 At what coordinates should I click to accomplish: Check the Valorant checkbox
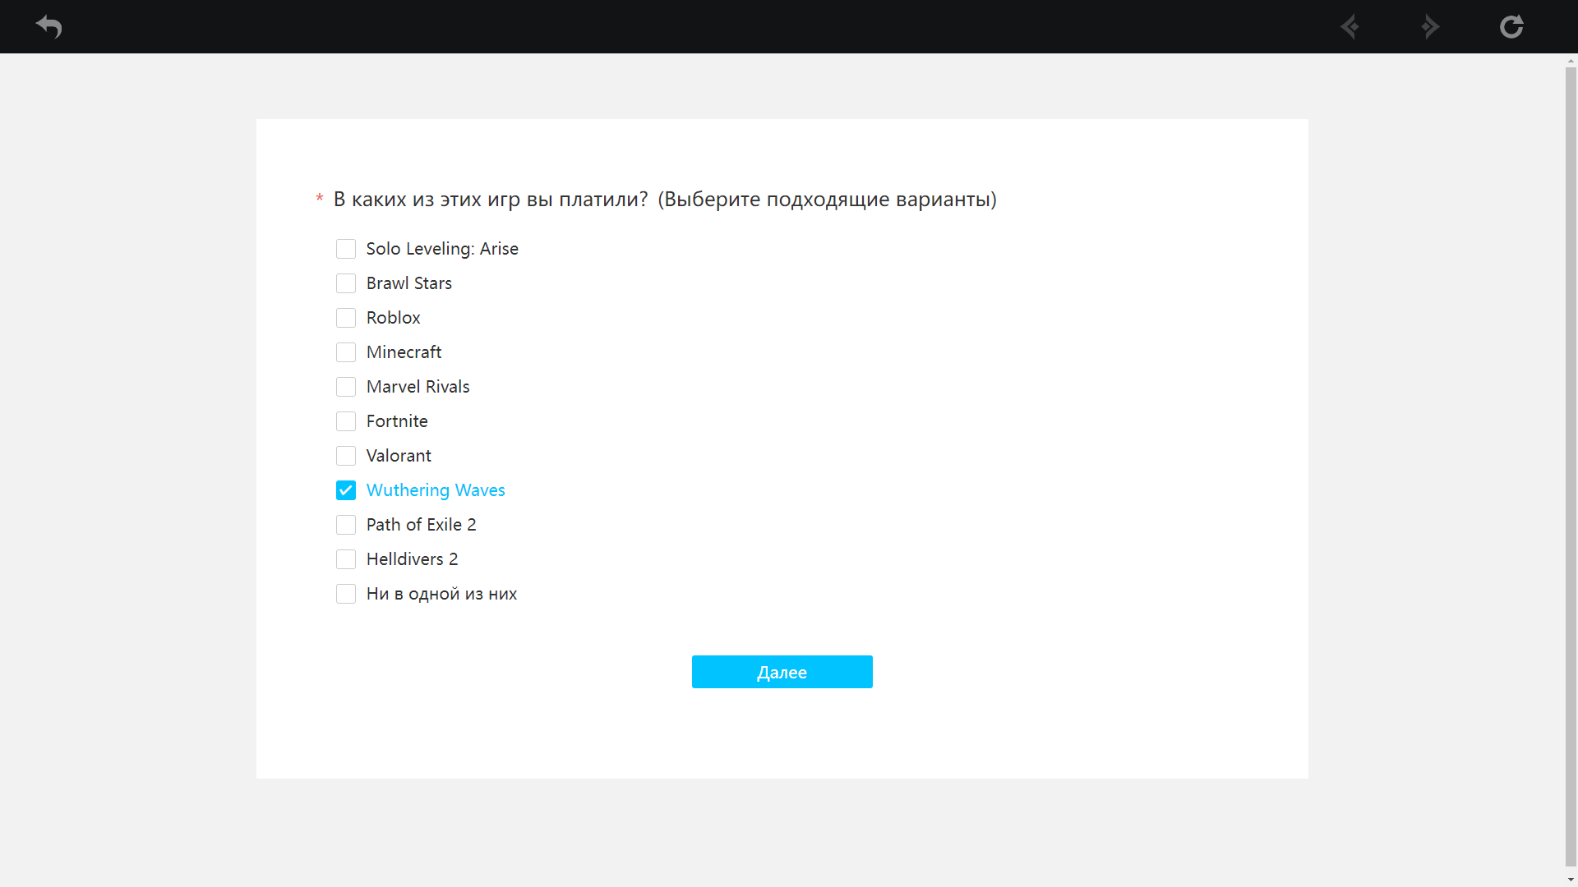[346, 456]
